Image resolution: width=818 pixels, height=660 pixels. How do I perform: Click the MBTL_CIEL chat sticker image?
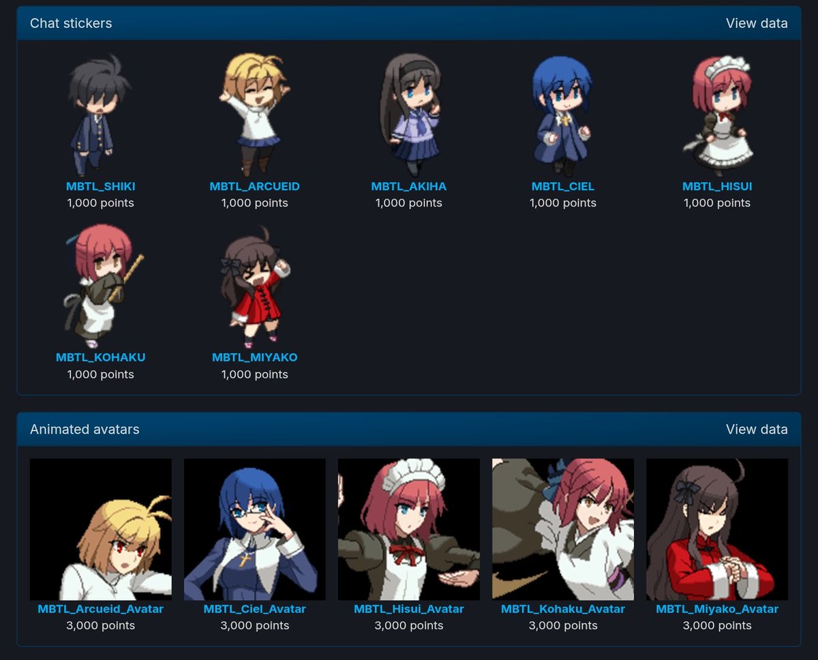(x=562, y=115)
